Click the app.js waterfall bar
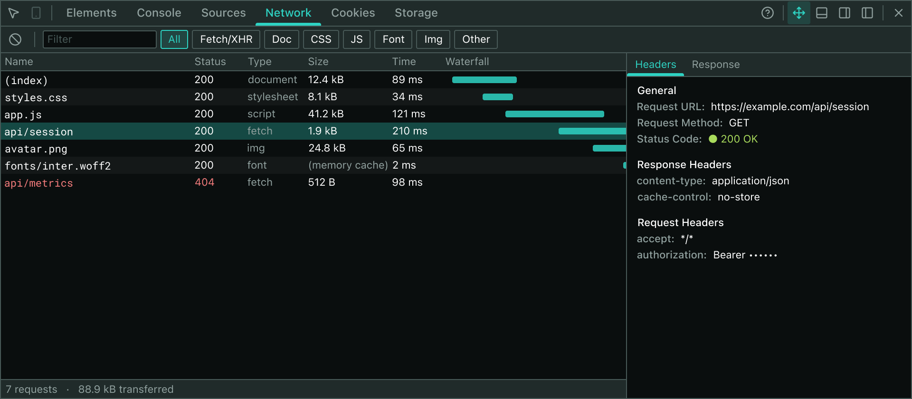 (x=555, y=114)
